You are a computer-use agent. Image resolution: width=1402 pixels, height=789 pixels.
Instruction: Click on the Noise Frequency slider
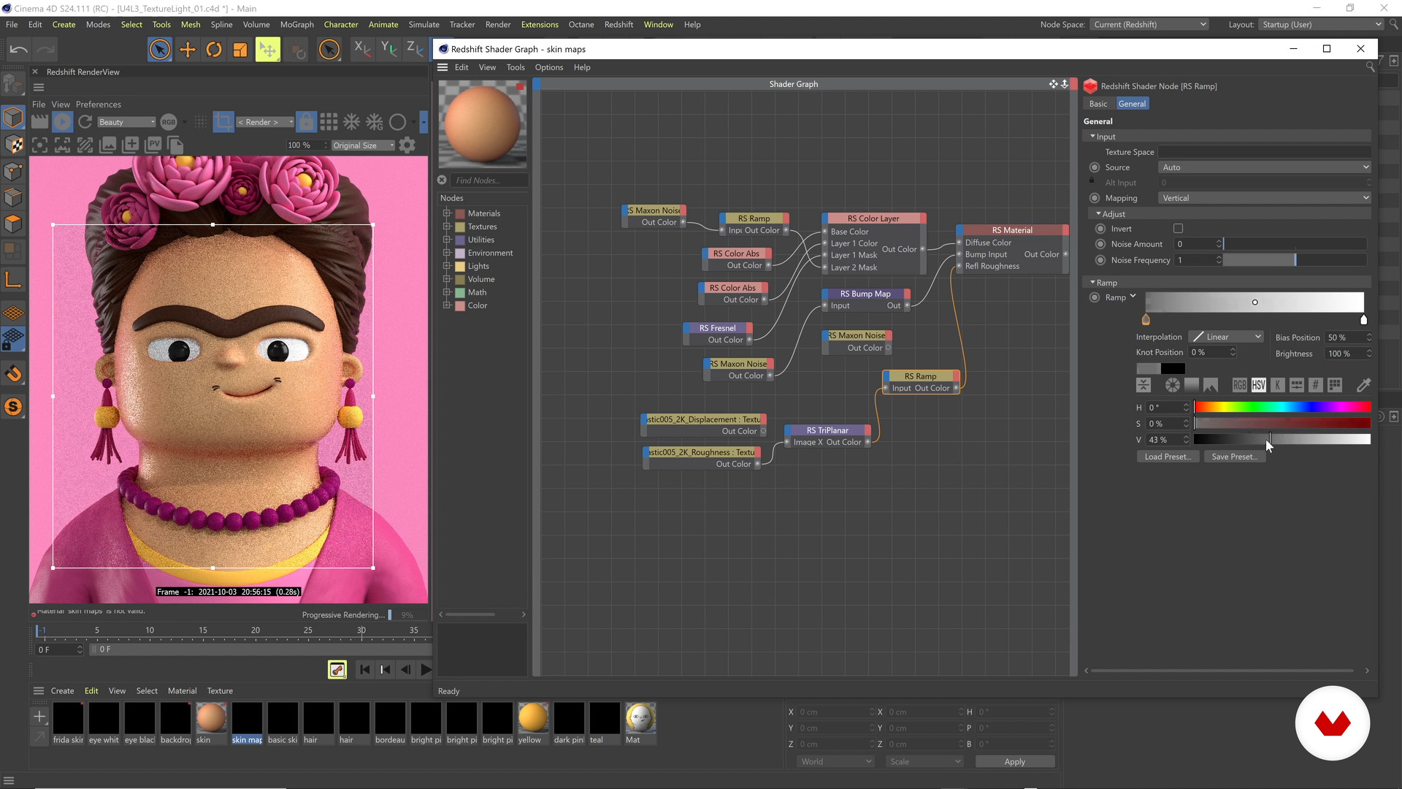coord(1295,260)
